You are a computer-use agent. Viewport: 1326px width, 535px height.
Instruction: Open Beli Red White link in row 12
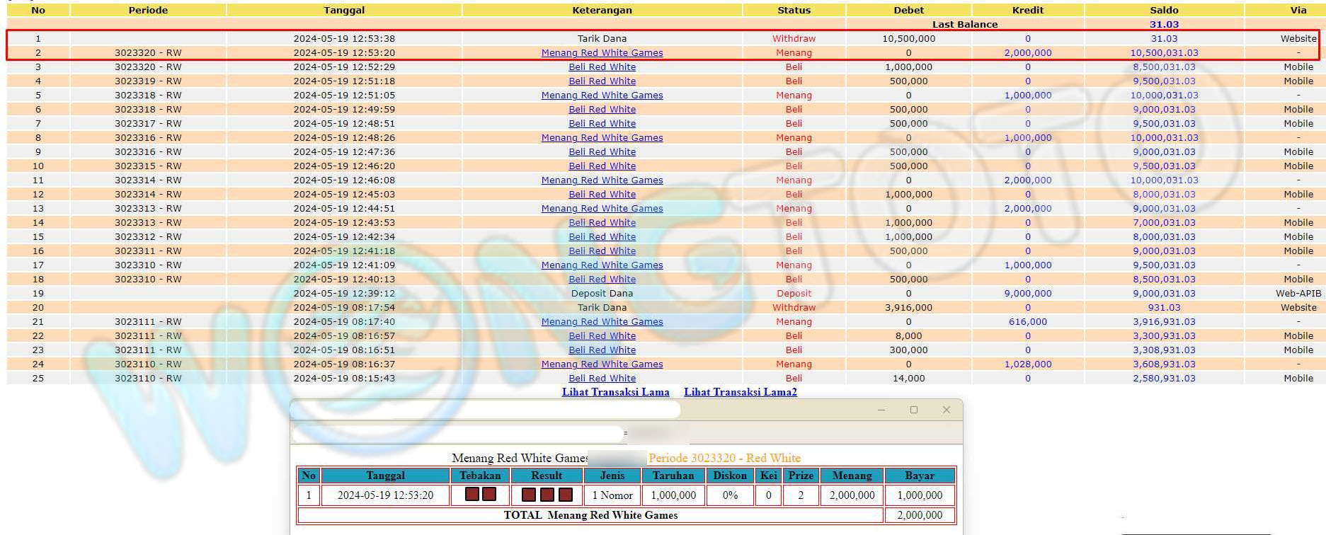602,195
